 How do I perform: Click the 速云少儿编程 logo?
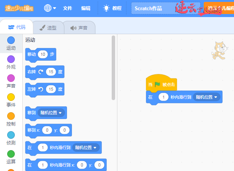click(19, 8)
